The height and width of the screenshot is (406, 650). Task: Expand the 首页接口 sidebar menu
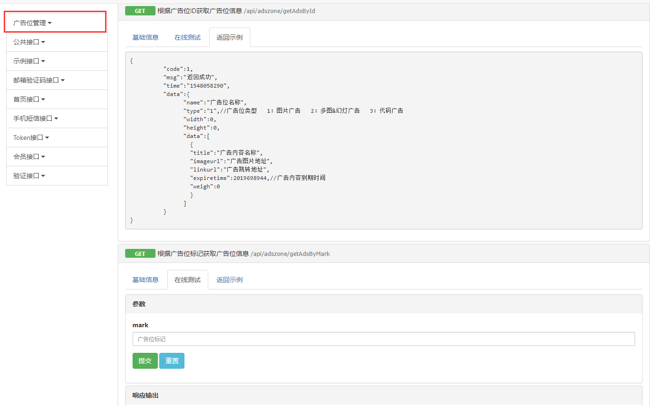click(x=57, y=99)
